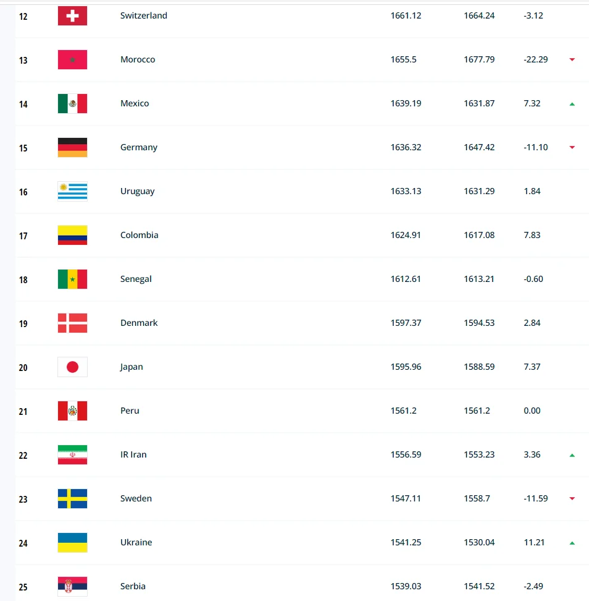Open the IR Iran team link
589x601 pixels.
point(133,454)
